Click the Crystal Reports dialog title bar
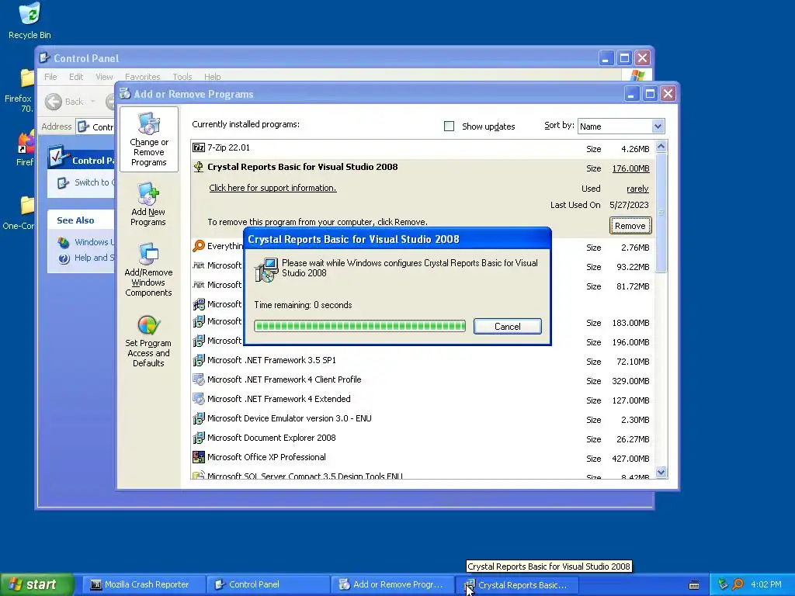 pos(397,239)
